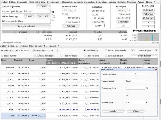Decrease Hauteur ligne with left arrow
This screenshot has width=161, height=120.
133,50
